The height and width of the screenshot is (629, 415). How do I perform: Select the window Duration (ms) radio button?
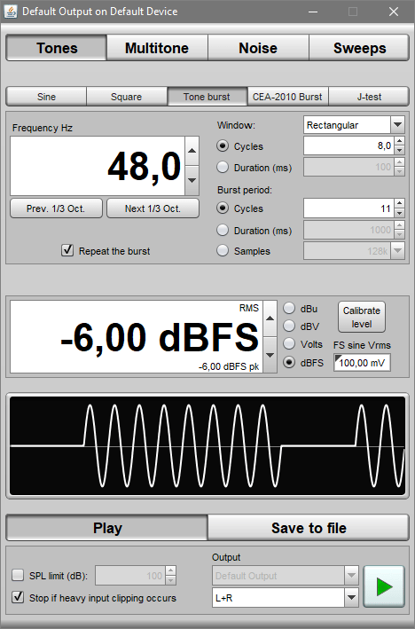point(223,167)
